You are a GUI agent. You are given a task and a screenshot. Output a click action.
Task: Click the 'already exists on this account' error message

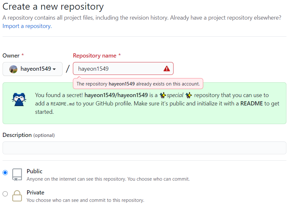coord(138,84)
